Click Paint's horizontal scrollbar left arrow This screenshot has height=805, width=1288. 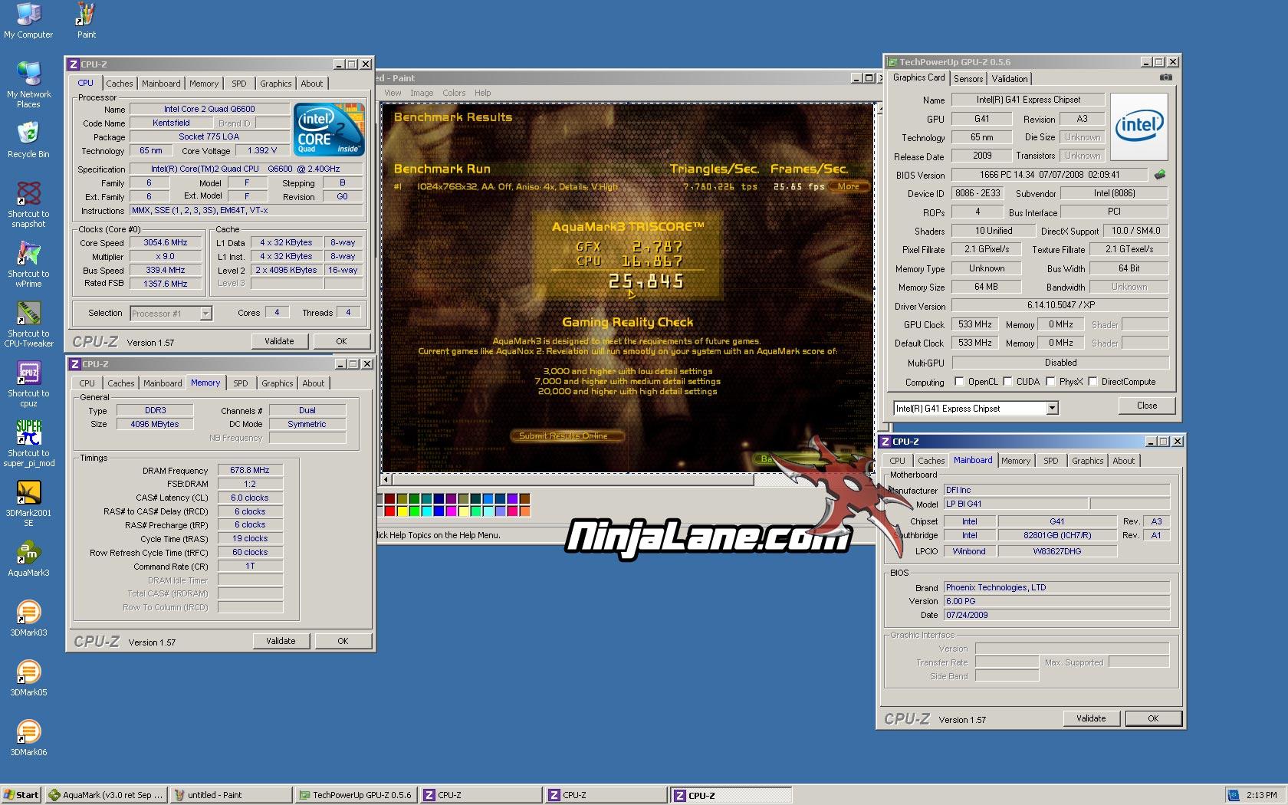click(386, 479)
